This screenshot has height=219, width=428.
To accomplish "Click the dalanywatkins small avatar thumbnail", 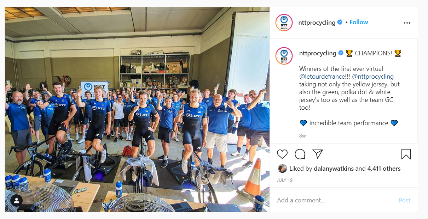I will (282, 169).
